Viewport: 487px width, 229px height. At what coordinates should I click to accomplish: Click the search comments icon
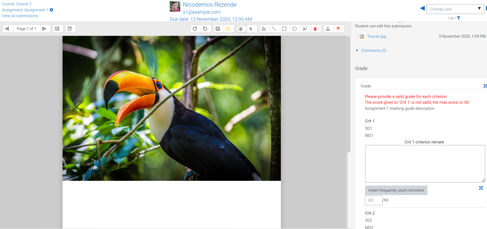point(58,29)
